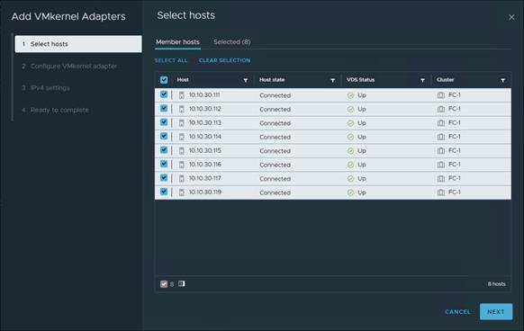This screenshot has height=331, width=524.
Task: Click the FC-1 cluster icon in 10.10.30.115 row
Action: tap(441, 151)
